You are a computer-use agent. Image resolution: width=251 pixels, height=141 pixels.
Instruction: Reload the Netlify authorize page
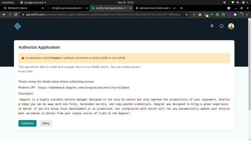pyautogui.click(x=16, y=15)
